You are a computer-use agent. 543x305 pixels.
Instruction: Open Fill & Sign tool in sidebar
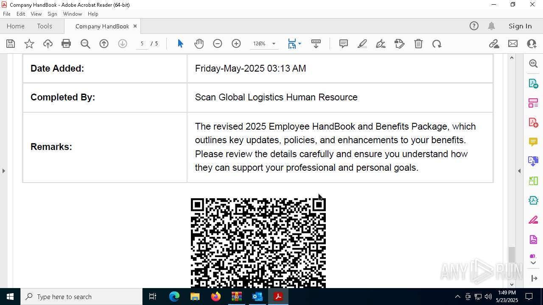(x=533, y=220)
